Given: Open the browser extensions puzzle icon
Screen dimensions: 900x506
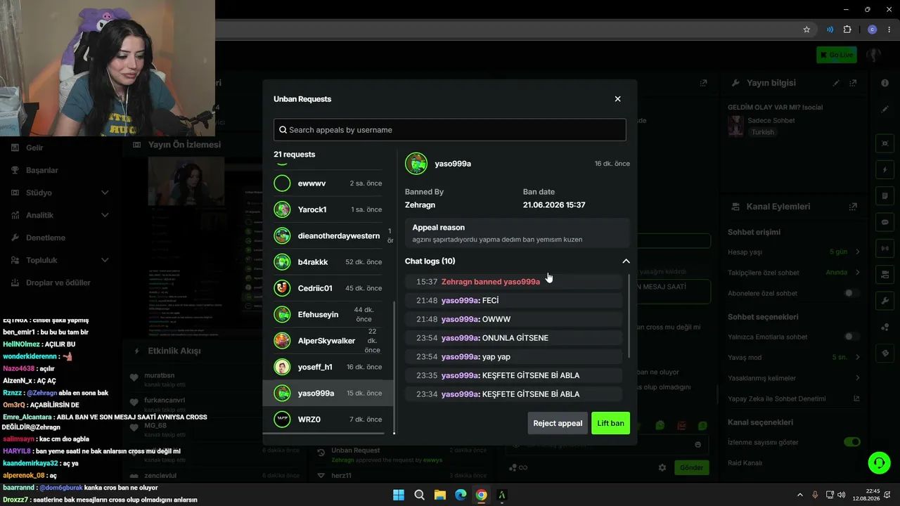Looking at the screenshot, I should [x=847, y=30].
